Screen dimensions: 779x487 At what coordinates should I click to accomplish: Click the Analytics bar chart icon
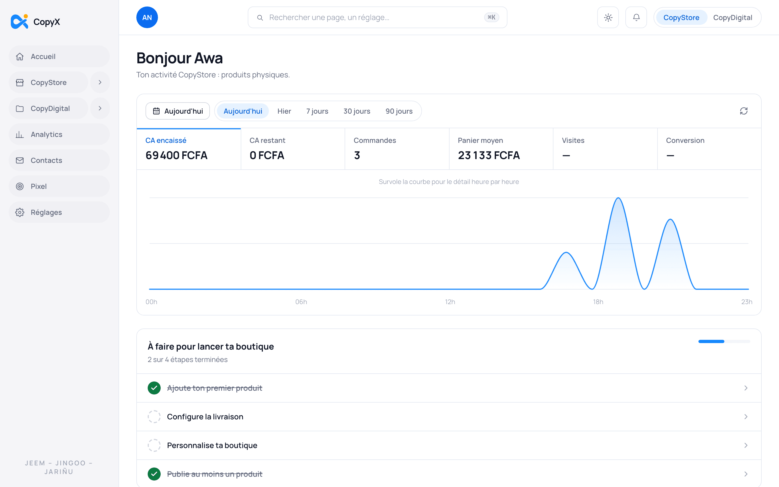(20, 134)
